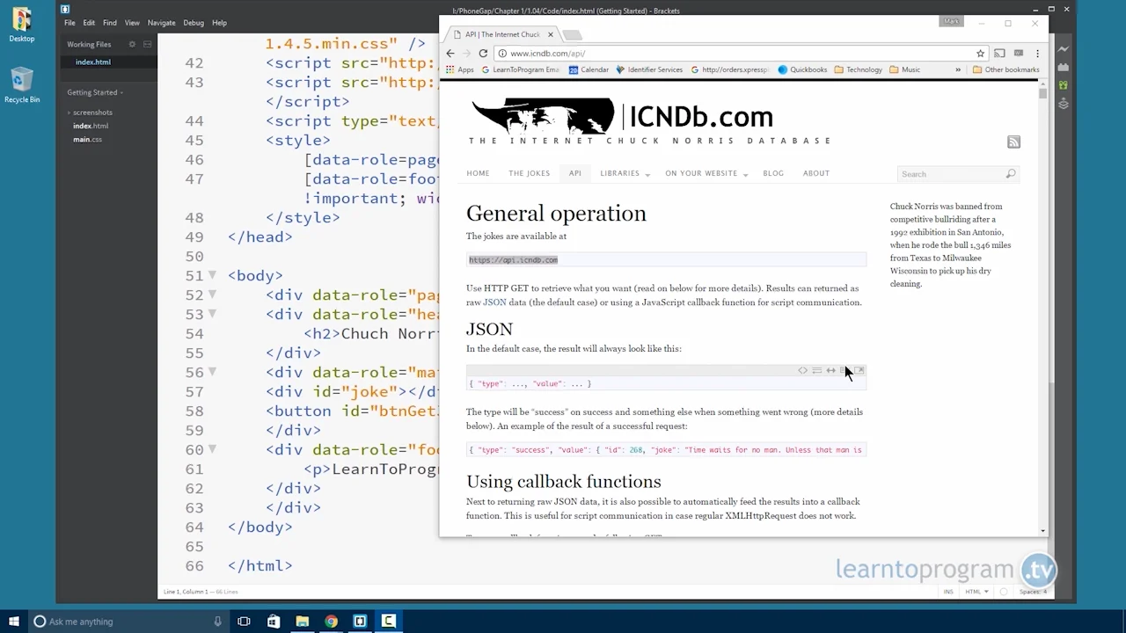Click the JSON hyperlink in paragraph
This screenshot has width=1126, height=633.
coord(494,302)
